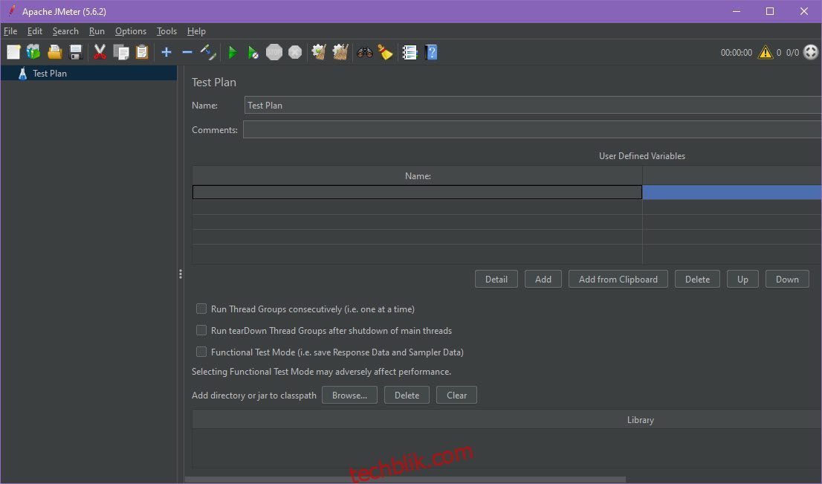This screenshot has width=822, height=484.
Task: Click the Paste clipboard icon
Action: coord(142,52)
